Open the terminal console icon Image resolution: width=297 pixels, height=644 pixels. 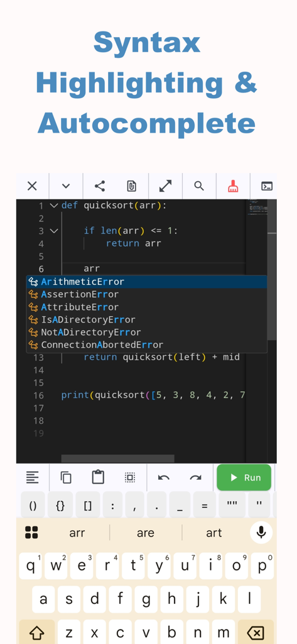tap(267, 186)
